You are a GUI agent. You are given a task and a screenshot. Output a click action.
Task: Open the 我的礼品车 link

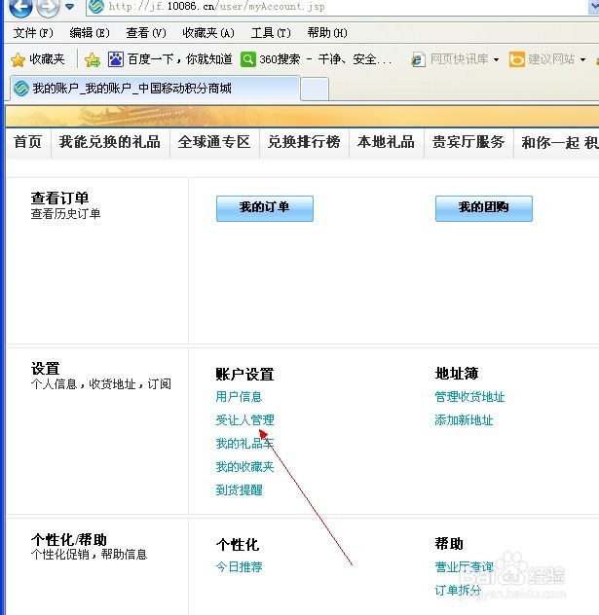click(244, 443)
